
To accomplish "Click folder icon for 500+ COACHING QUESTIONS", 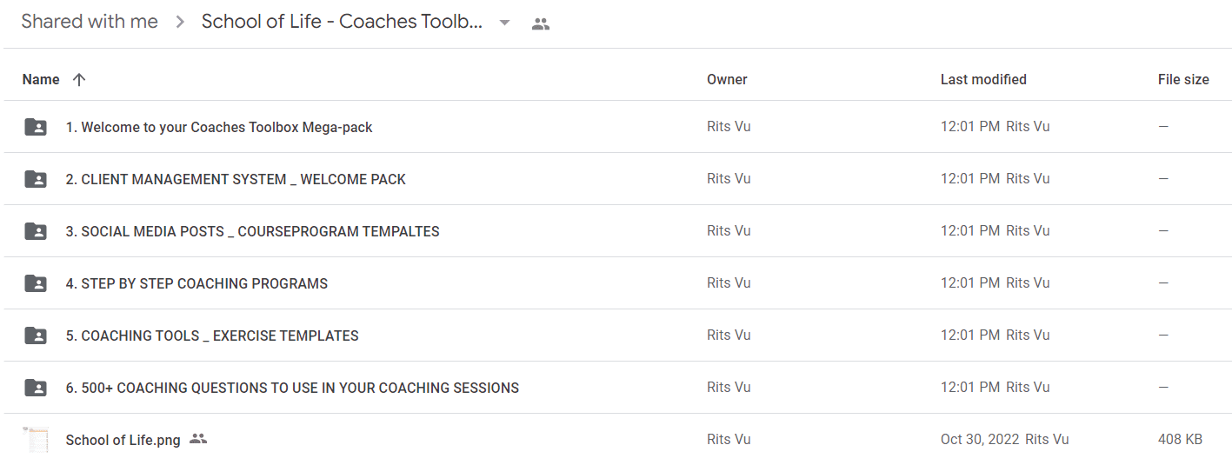I will 36,388.
